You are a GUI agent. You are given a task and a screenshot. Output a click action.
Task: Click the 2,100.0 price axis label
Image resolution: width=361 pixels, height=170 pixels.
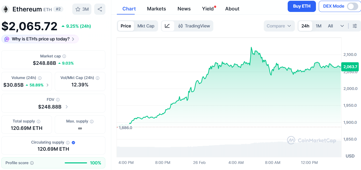click(350, 55)
